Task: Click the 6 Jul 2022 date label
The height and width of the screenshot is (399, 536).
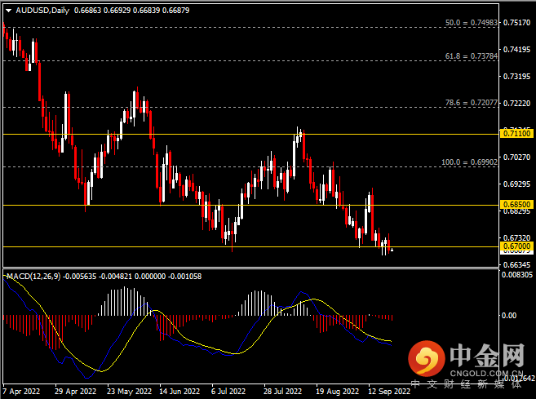Action: (228, 391)
